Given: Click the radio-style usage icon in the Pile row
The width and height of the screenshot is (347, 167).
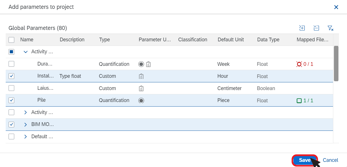Looking at the screenshot, I should (x=141, y=100).
